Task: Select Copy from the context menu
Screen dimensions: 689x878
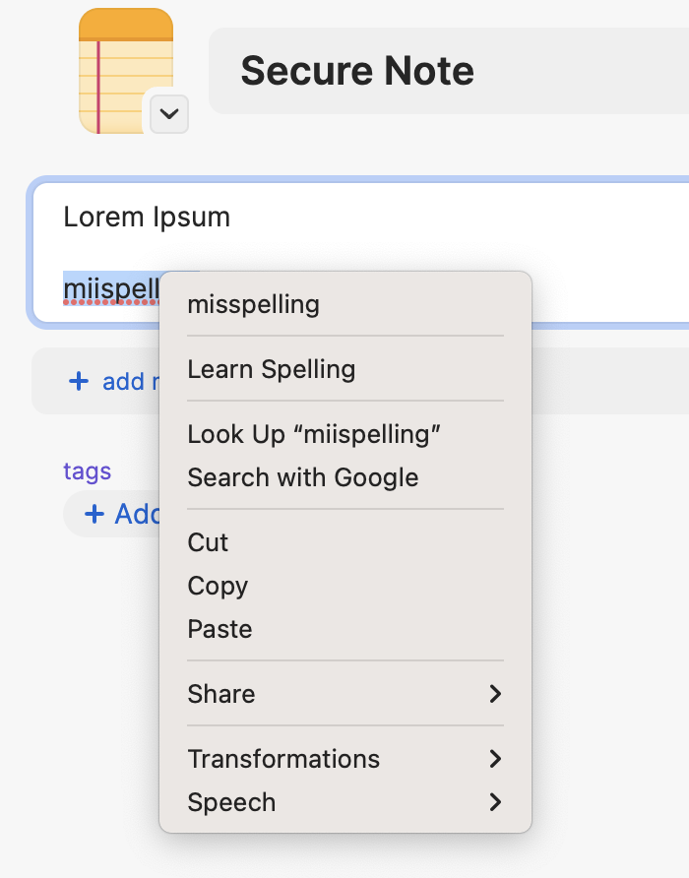Action: [x=218, y=586]
